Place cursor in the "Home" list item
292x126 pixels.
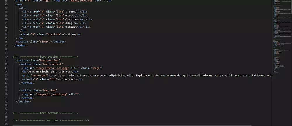(x=71, y=12)
